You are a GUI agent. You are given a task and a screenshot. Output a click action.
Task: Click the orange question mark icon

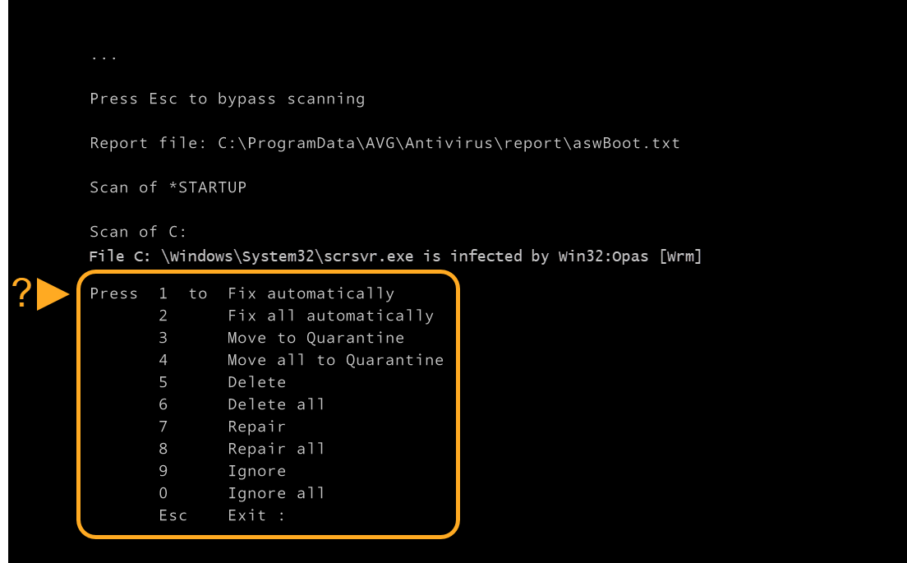[21, 294]
